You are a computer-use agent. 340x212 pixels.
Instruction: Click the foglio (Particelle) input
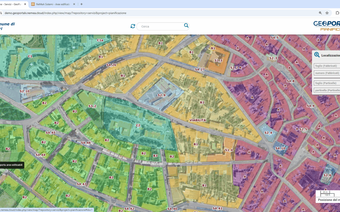pyautogui.click(x=327, y=83)
